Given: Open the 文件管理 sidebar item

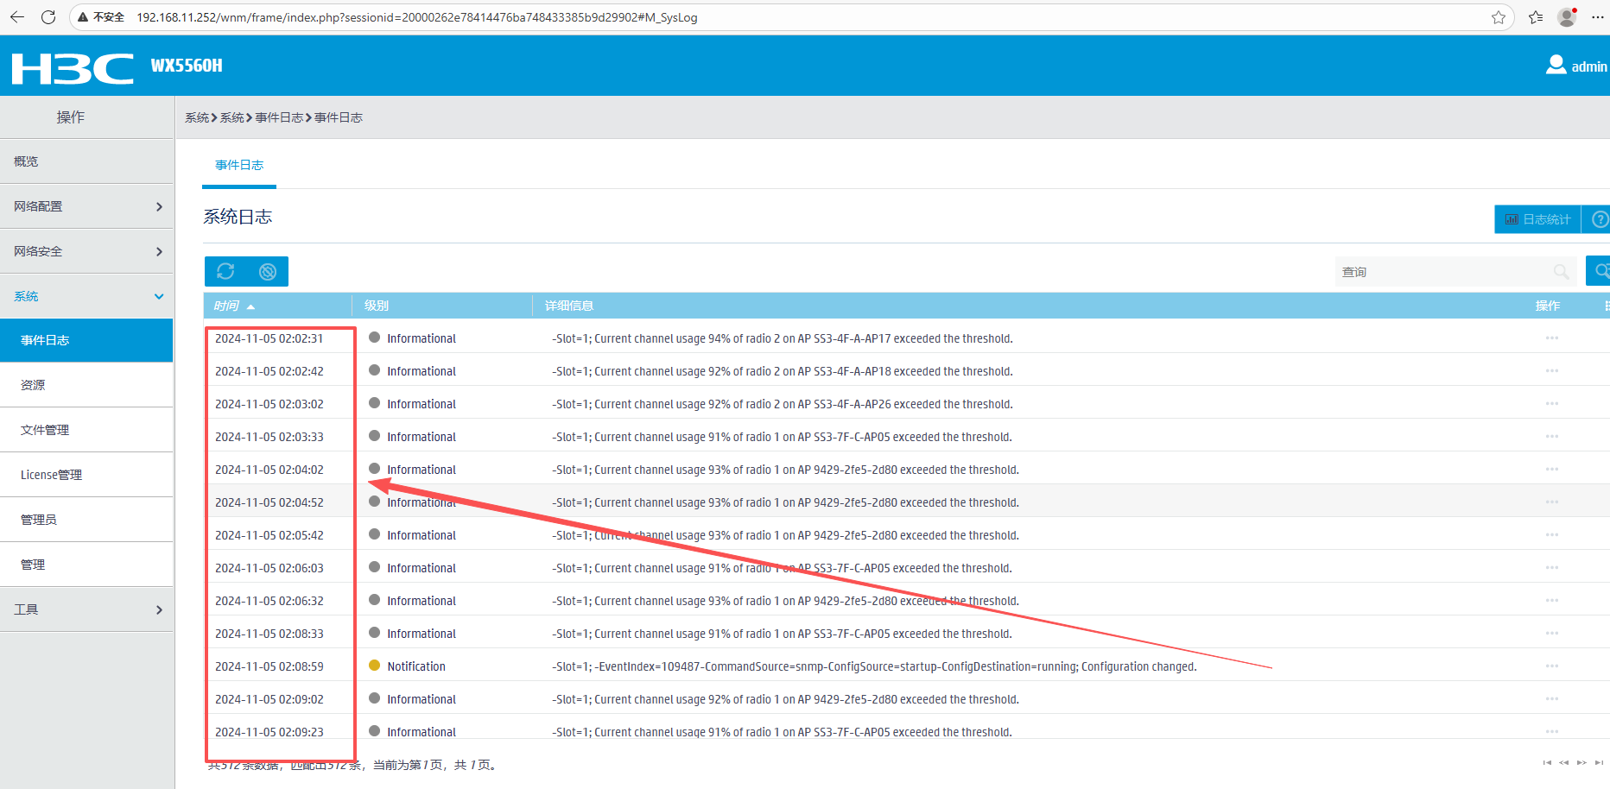Looking at the screenshot, I should (86, 430).
